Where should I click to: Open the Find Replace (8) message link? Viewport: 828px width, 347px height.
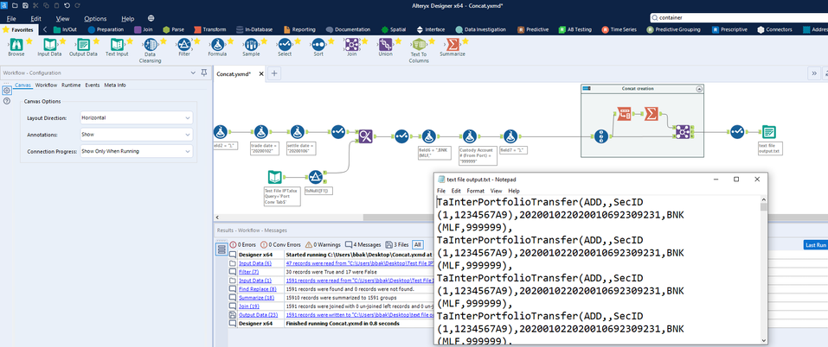(257, 289)
